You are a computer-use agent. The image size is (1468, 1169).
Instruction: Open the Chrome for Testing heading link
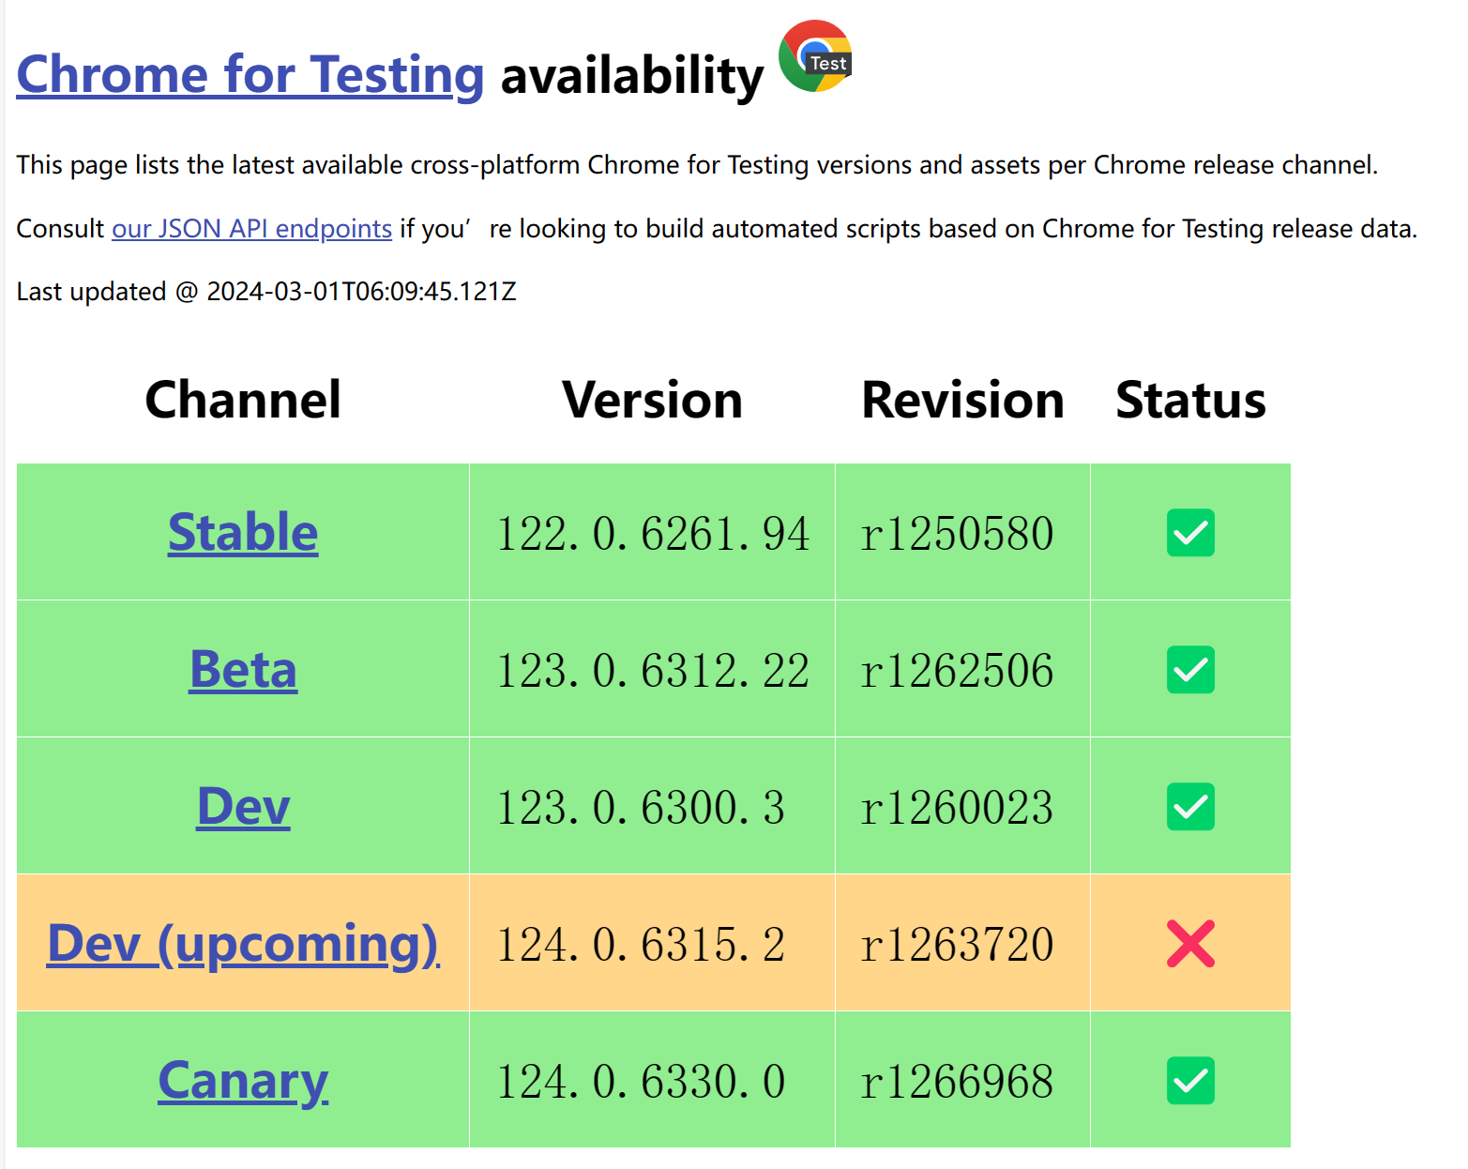coord(250,75)
